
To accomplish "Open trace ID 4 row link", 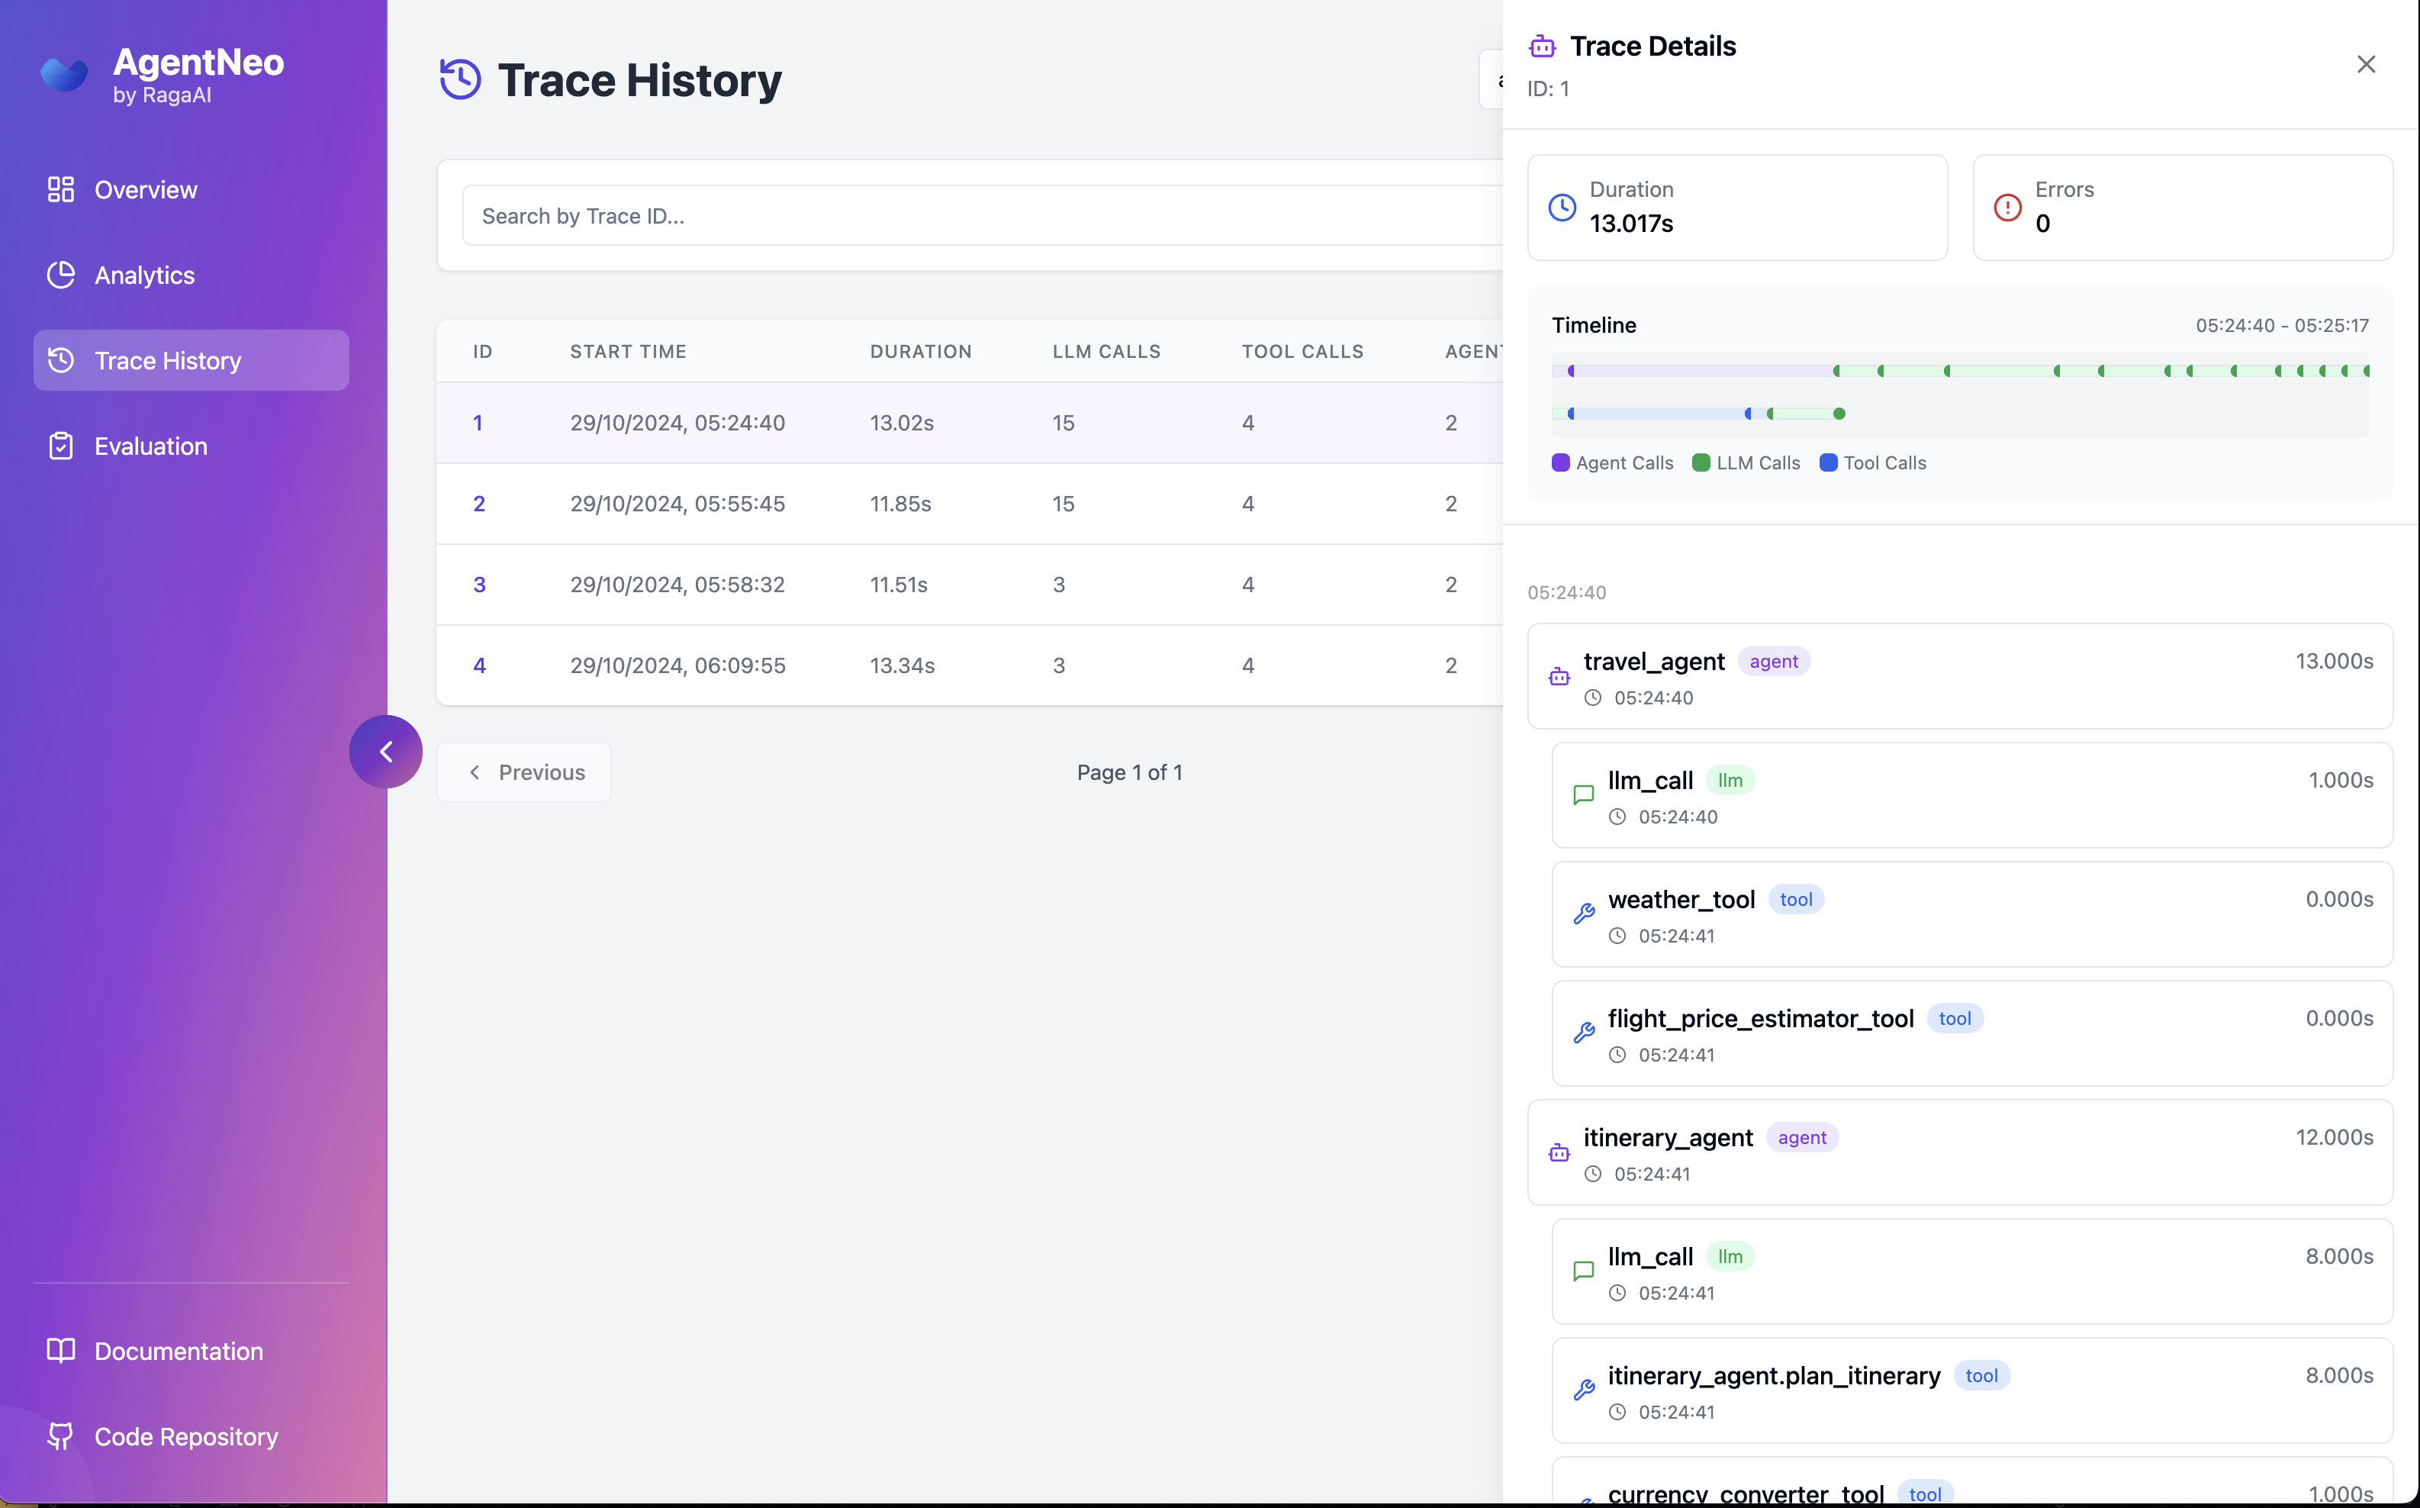I will click(478, 665).
